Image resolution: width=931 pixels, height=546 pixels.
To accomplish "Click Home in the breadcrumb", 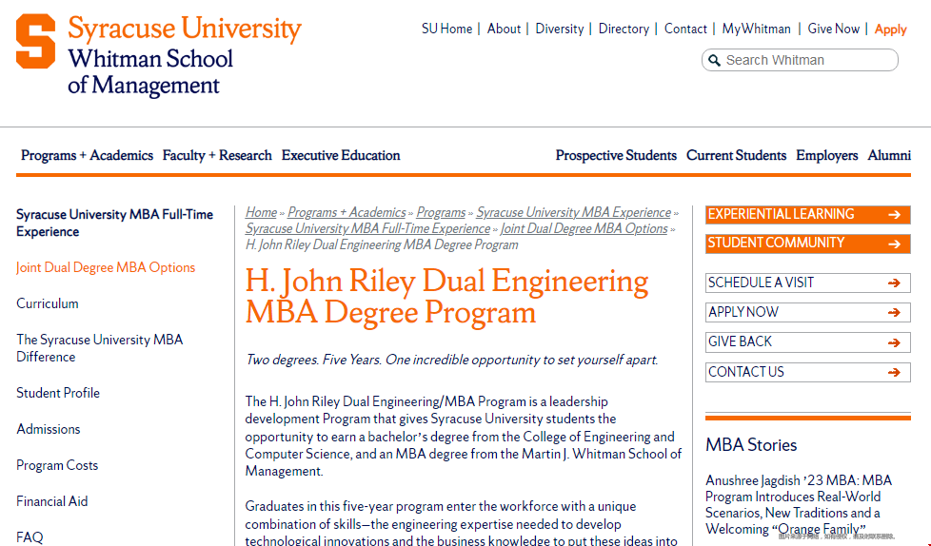I will (261, 212).
